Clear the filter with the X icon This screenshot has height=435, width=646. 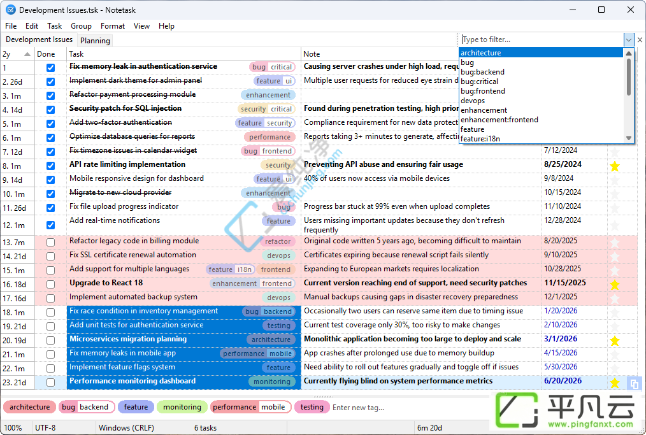640,40
